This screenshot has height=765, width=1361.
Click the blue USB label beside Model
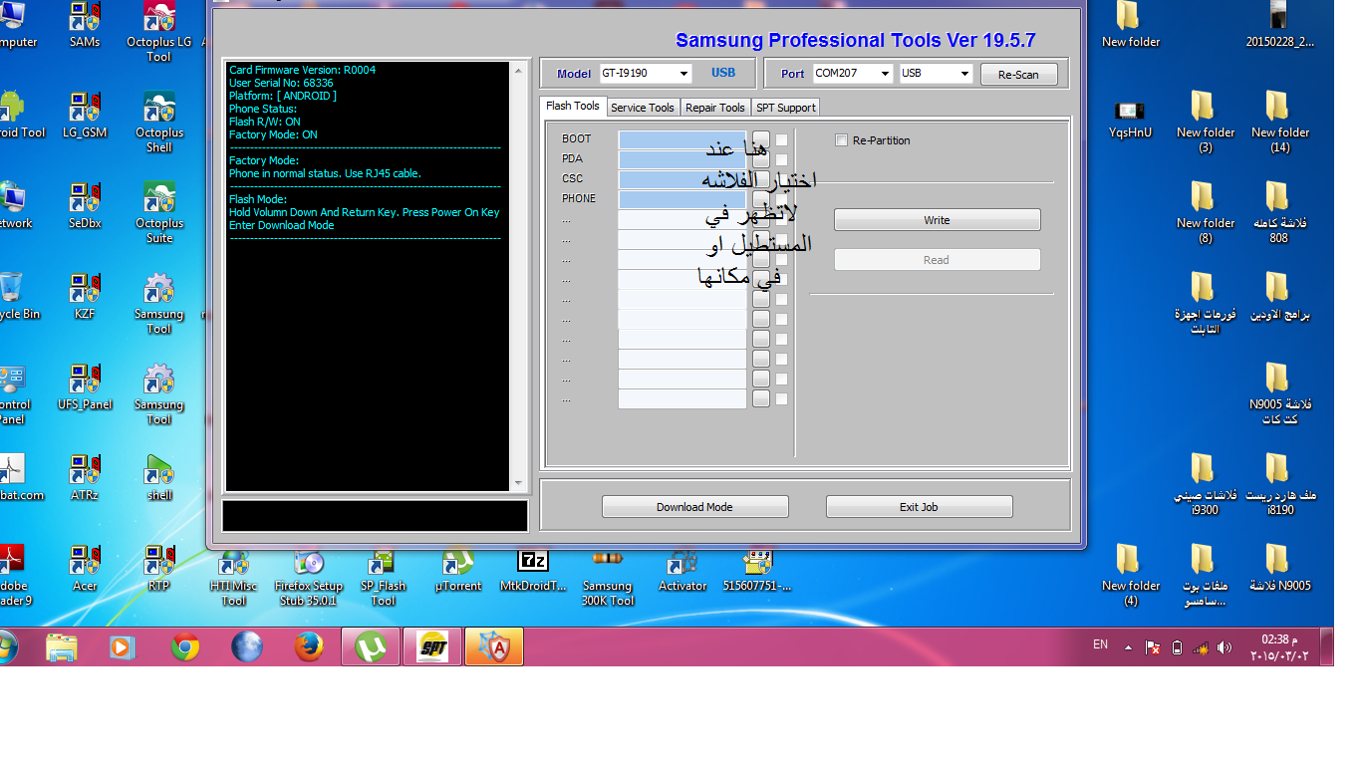point(723,73)
